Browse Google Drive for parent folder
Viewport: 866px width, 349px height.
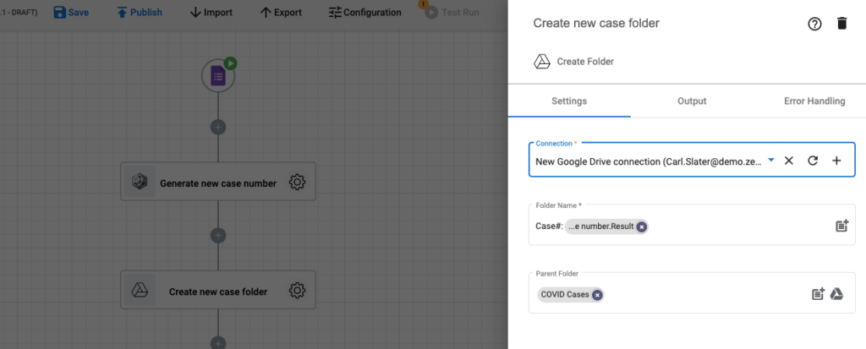836,294
